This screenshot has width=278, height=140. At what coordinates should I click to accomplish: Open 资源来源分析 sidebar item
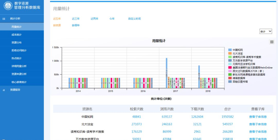point(22,74)
